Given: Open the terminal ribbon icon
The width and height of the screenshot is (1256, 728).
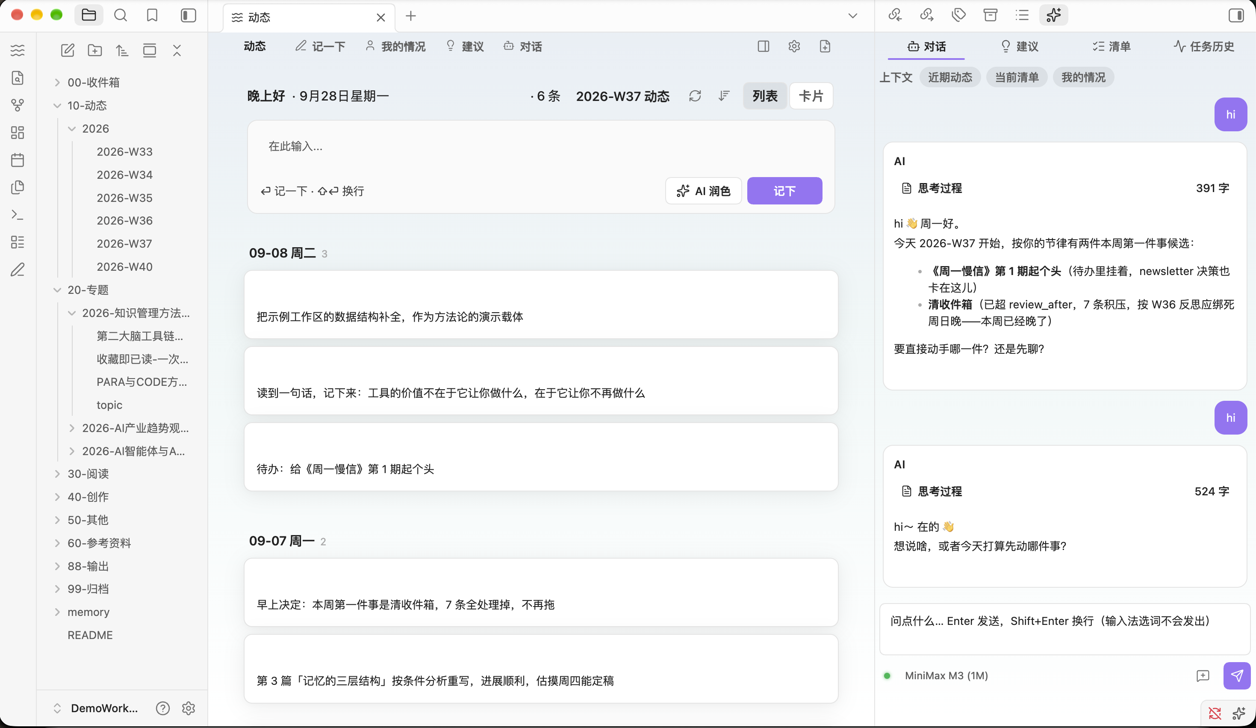Looking at the screenshot, I should [18, 215].
